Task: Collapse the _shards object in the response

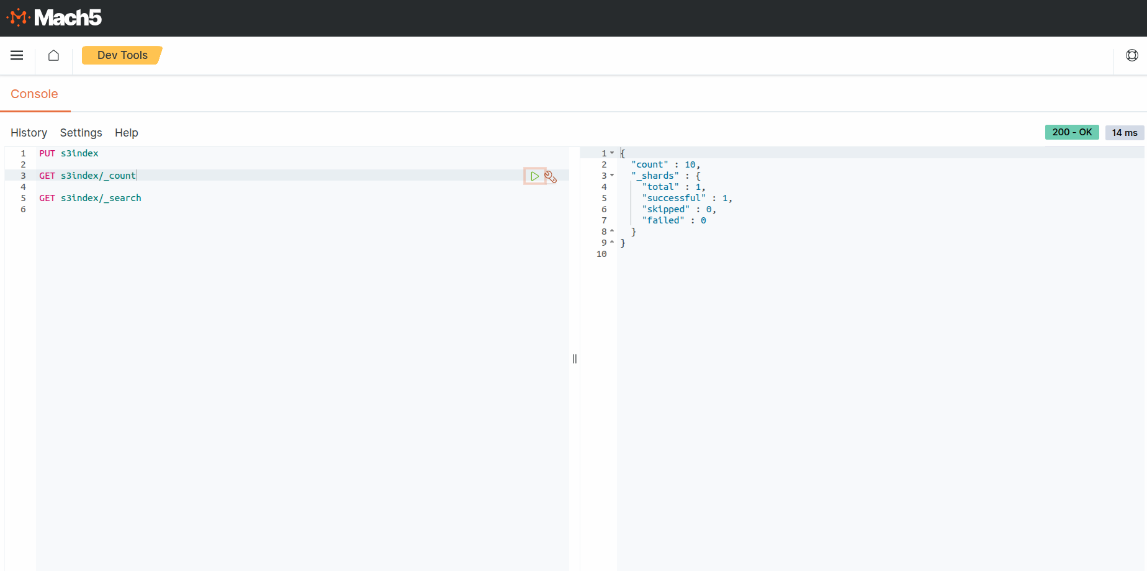Action: coord(612,176)
